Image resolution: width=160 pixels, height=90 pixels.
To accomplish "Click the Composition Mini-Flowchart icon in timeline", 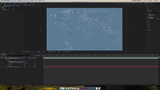I will (32, 55).
